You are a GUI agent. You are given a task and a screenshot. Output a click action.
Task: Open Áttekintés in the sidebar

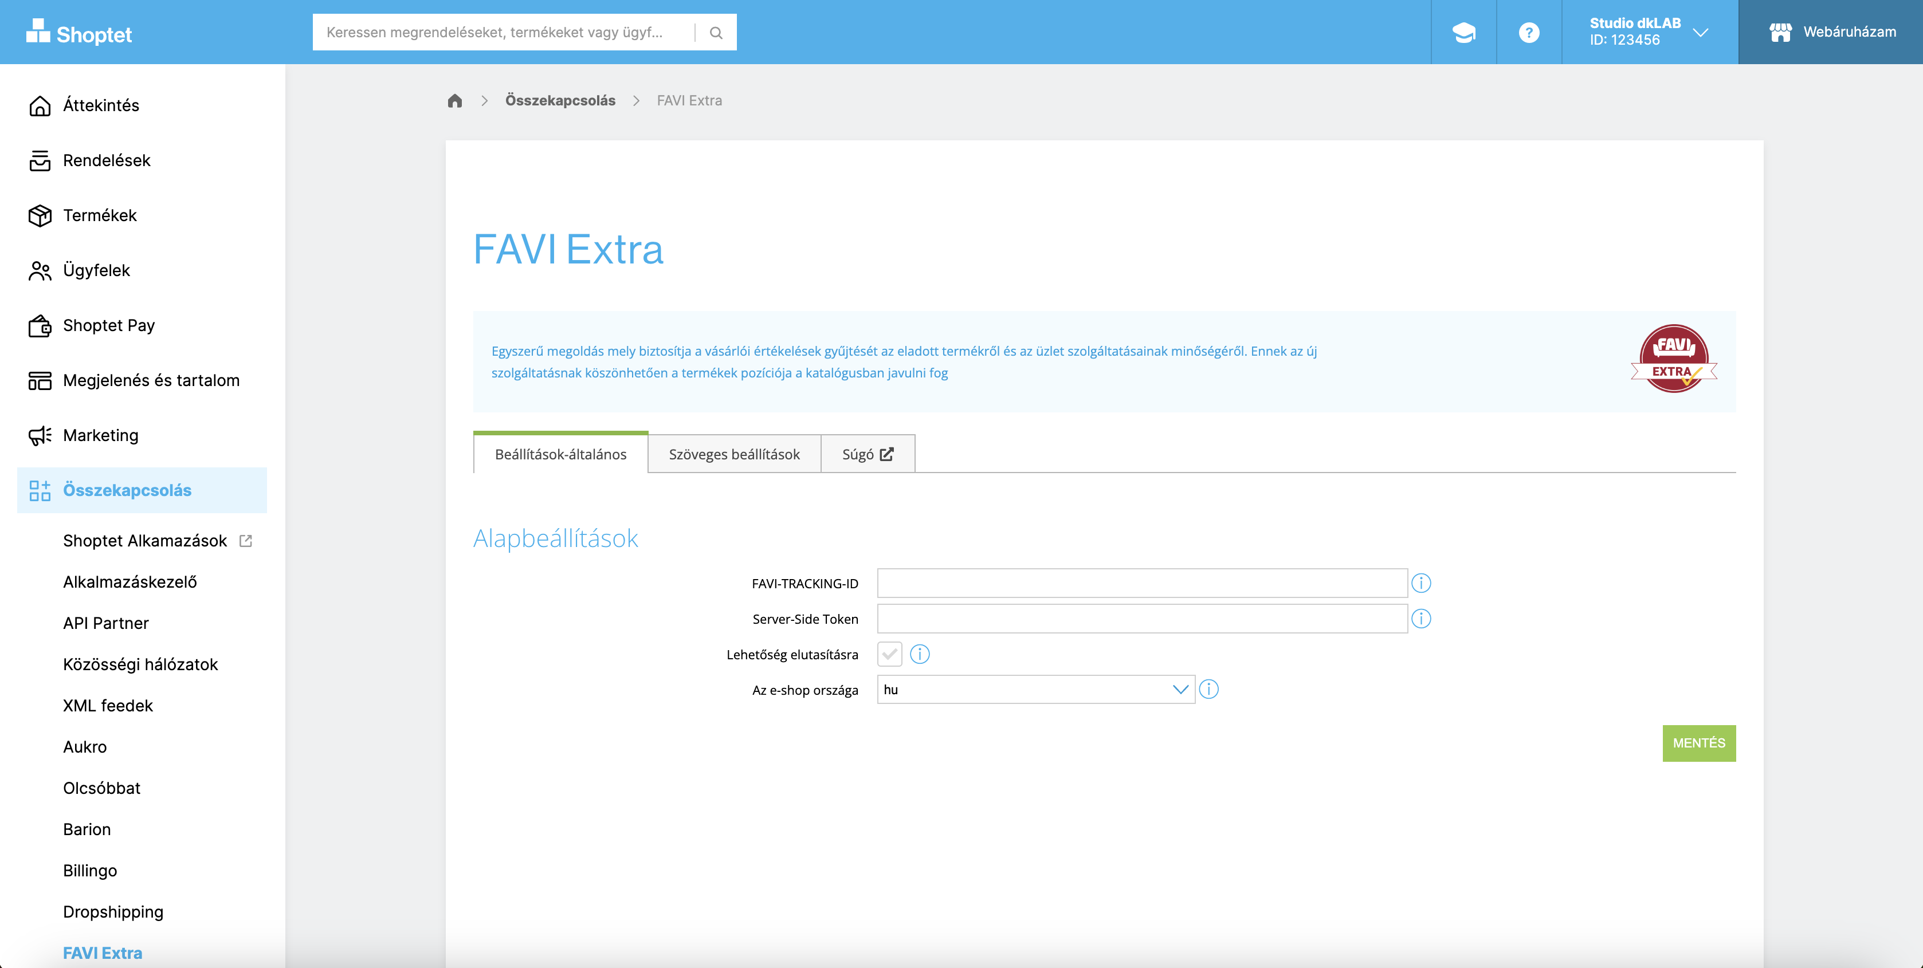pyautogui.click(x=101, y=105)
